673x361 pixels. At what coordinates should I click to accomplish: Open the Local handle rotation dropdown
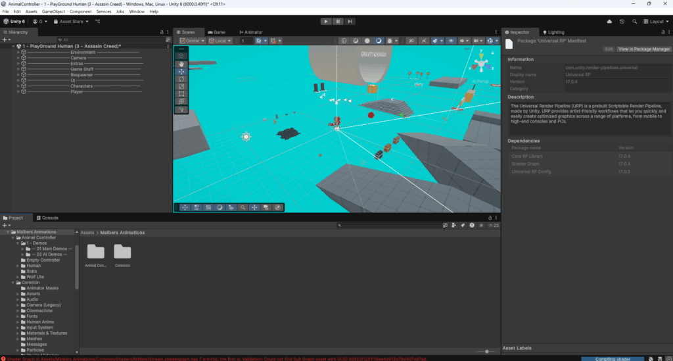pyautogui.click(x=220, y=41)
